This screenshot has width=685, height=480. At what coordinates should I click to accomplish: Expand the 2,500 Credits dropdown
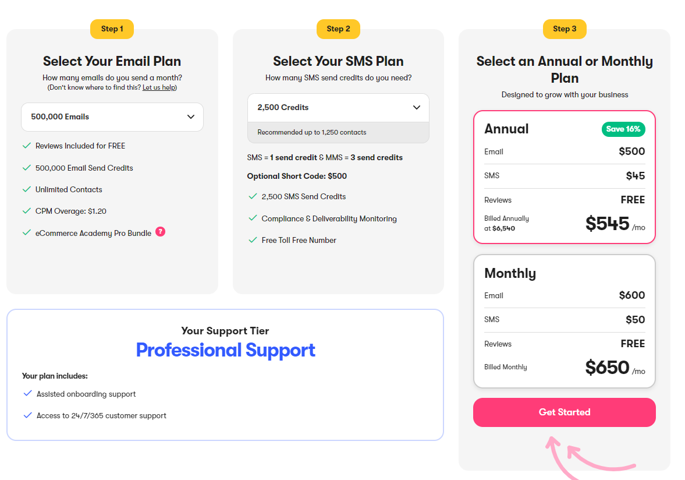[338, 108]
